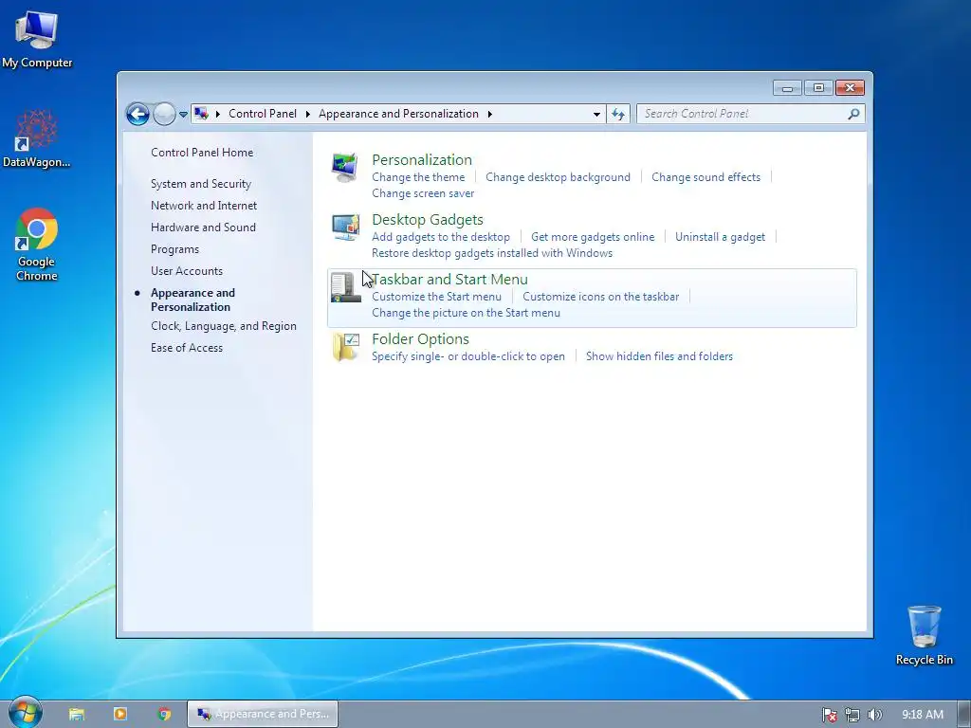Open the Taskbar and Start Menu icon

point(345,286)
